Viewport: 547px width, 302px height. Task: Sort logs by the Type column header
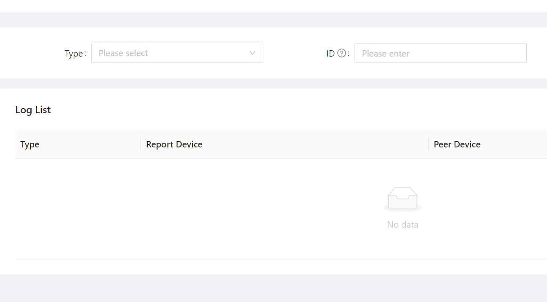click(x=30, y=144)
